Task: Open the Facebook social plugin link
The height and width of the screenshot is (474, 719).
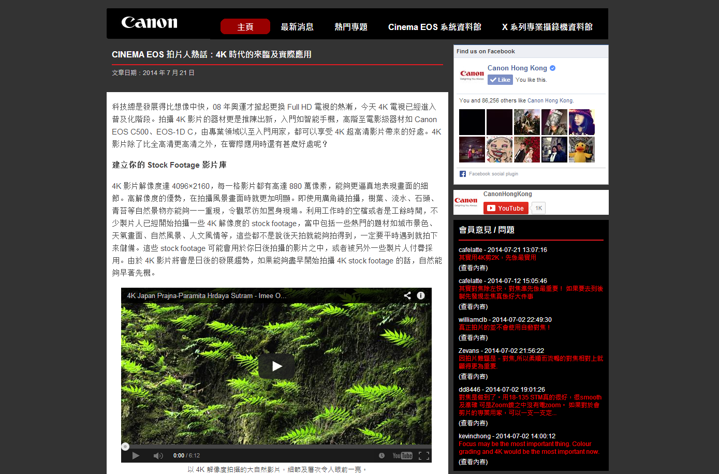Action: [493, 174]
